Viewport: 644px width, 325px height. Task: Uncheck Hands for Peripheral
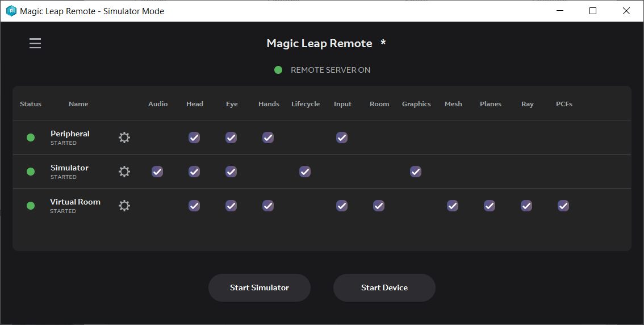coord(268,137)
